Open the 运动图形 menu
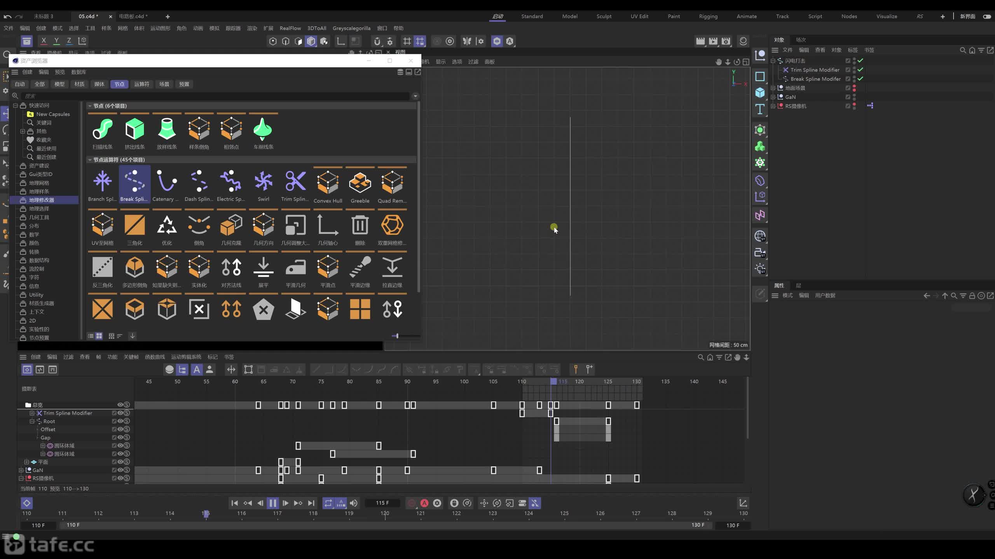 [x=160, y=28]
